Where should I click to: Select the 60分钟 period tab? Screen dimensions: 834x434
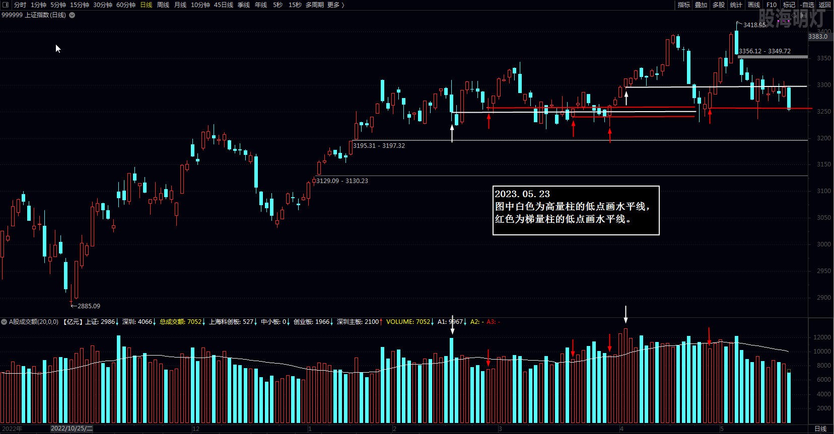point(126,5)
